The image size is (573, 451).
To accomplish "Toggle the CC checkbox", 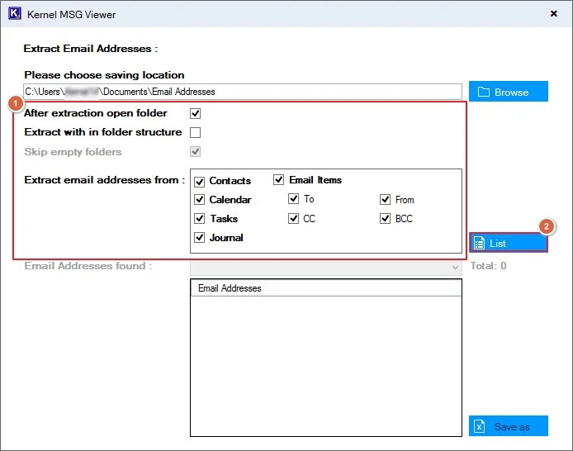I will 293,219.
